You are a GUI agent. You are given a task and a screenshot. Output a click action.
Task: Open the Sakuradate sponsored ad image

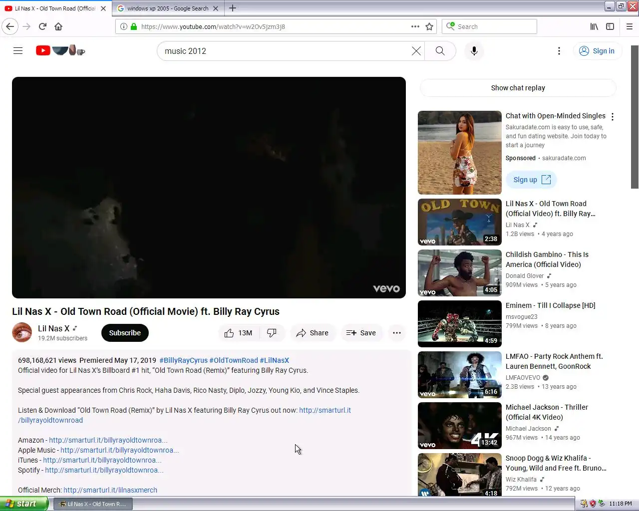pos(460,153)
